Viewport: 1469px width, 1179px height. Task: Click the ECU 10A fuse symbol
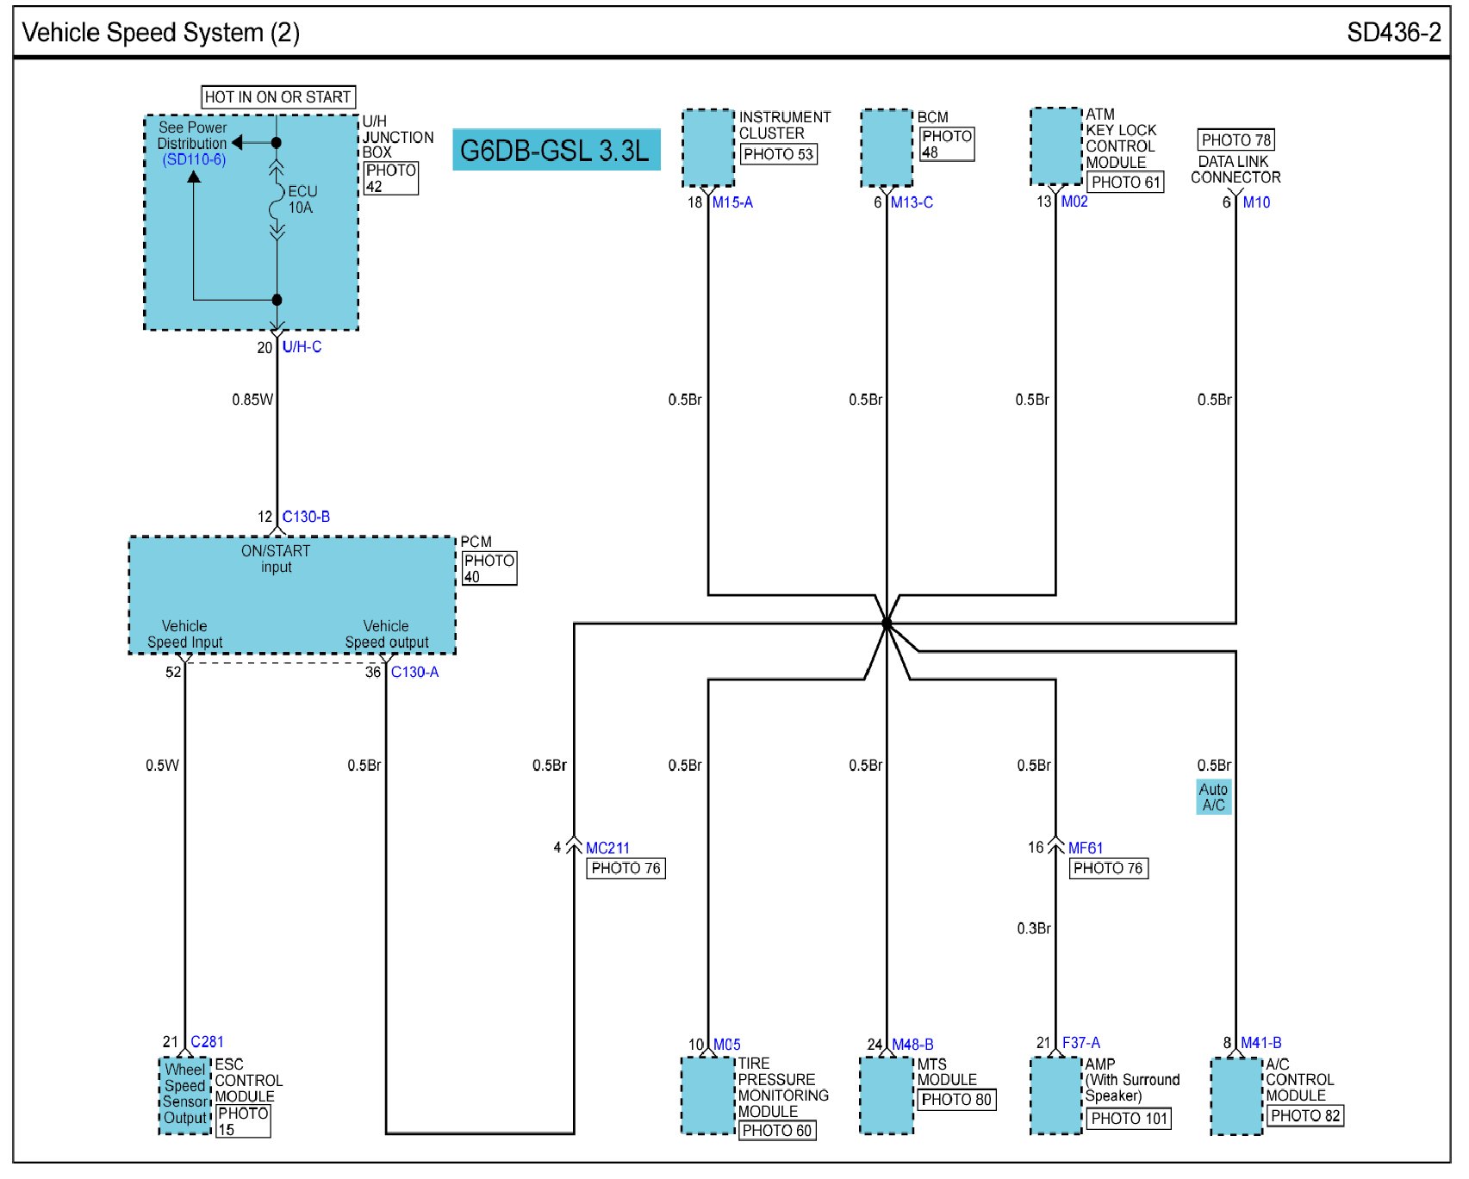[x=277, y=200]
